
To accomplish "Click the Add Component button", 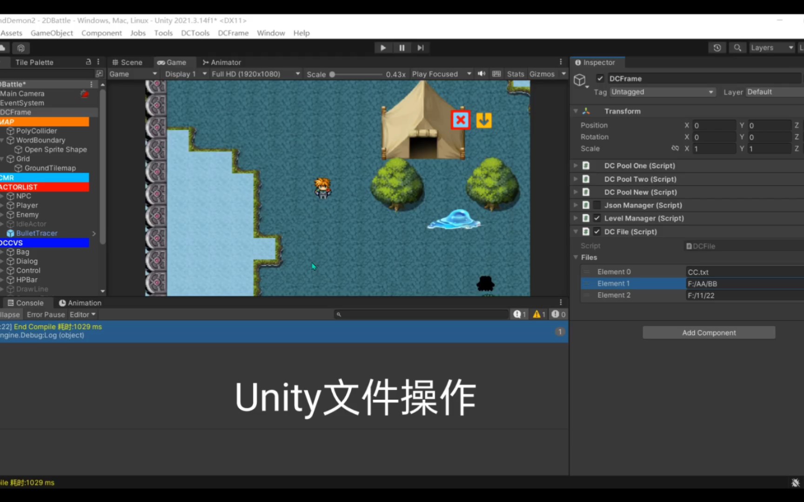I will pos(709,332).
